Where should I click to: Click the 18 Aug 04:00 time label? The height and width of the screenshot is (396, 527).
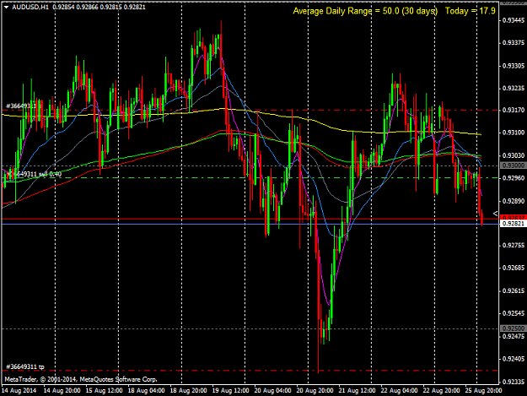pos(146,391)
